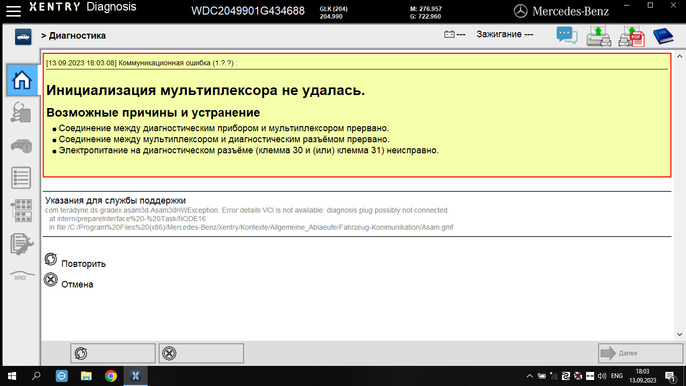The height and width of the screenshot is (386, 686).
Task: Click the Повторить retry circular arrow icon
Action: click(51, 259)
